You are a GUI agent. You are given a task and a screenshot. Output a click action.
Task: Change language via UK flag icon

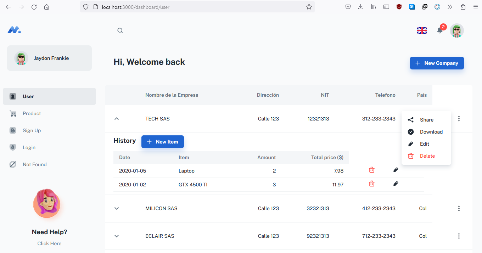[x=422, y=30]
